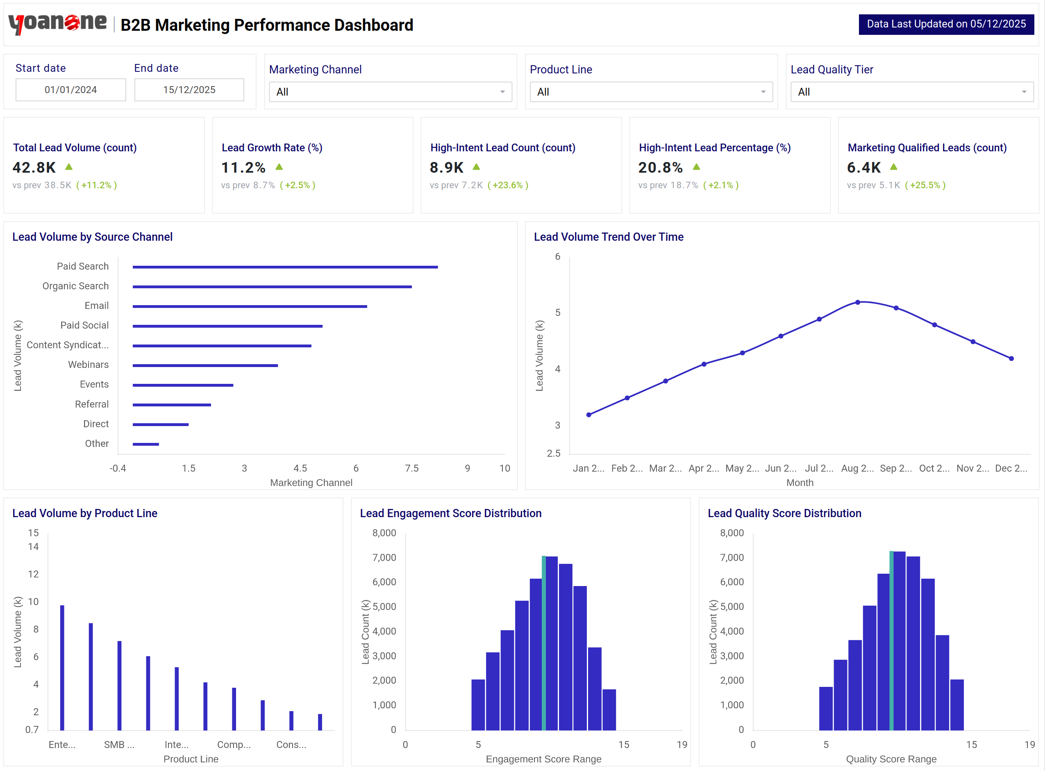Image resolution: width=1045 pixels, height=771 pixels.
Task: Click the green arrow beside Total Lead Volume
Action: tap(68, 167)
